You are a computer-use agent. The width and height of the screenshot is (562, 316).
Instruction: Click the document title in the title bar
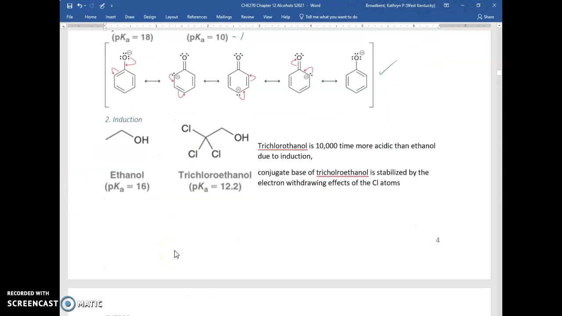[281, 6]
